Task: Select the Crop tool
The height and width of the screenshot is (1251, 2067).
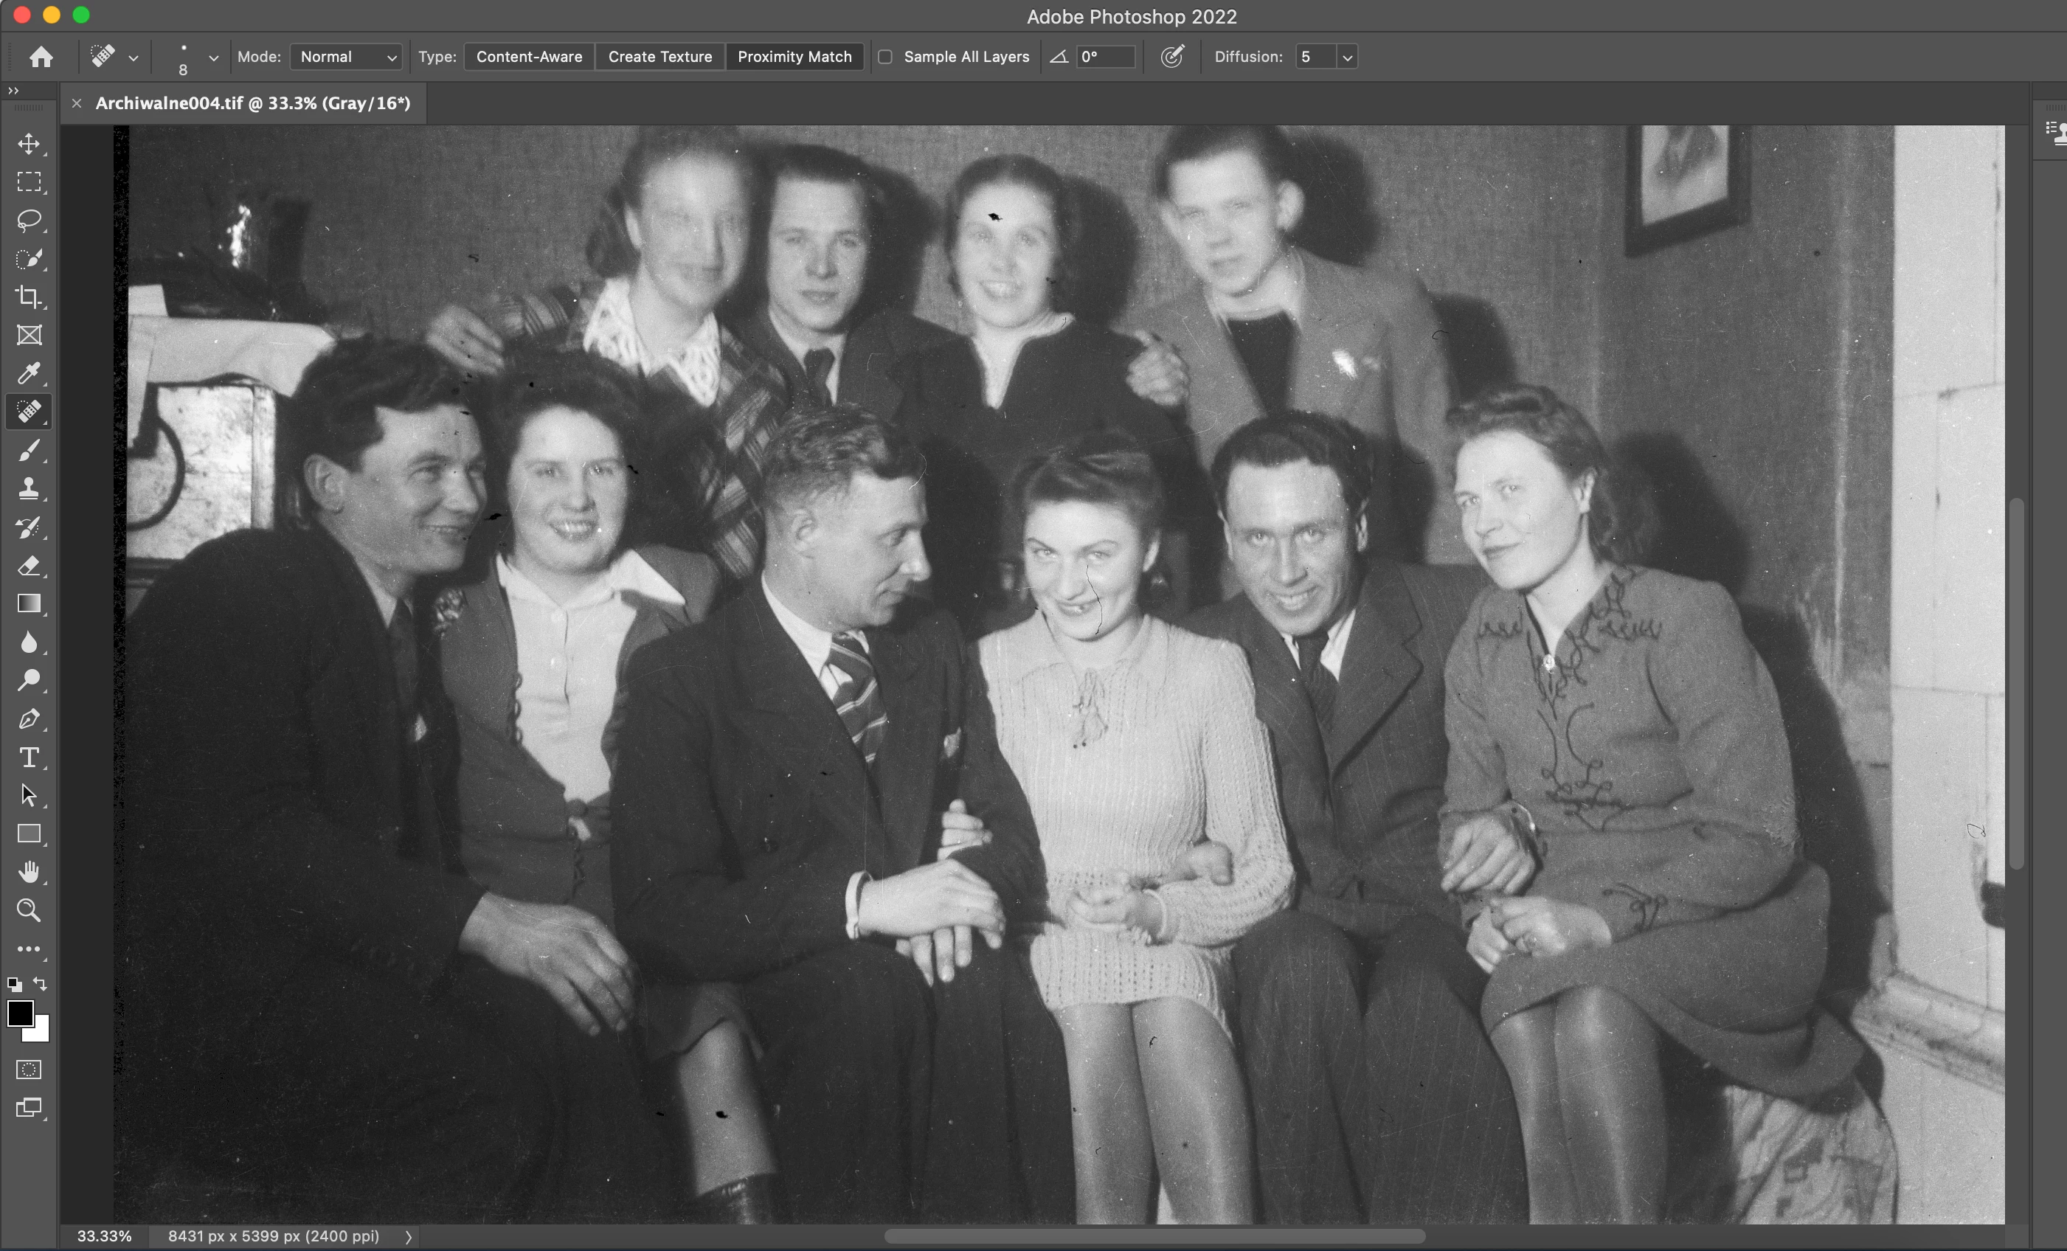Action: click(29, 297)
